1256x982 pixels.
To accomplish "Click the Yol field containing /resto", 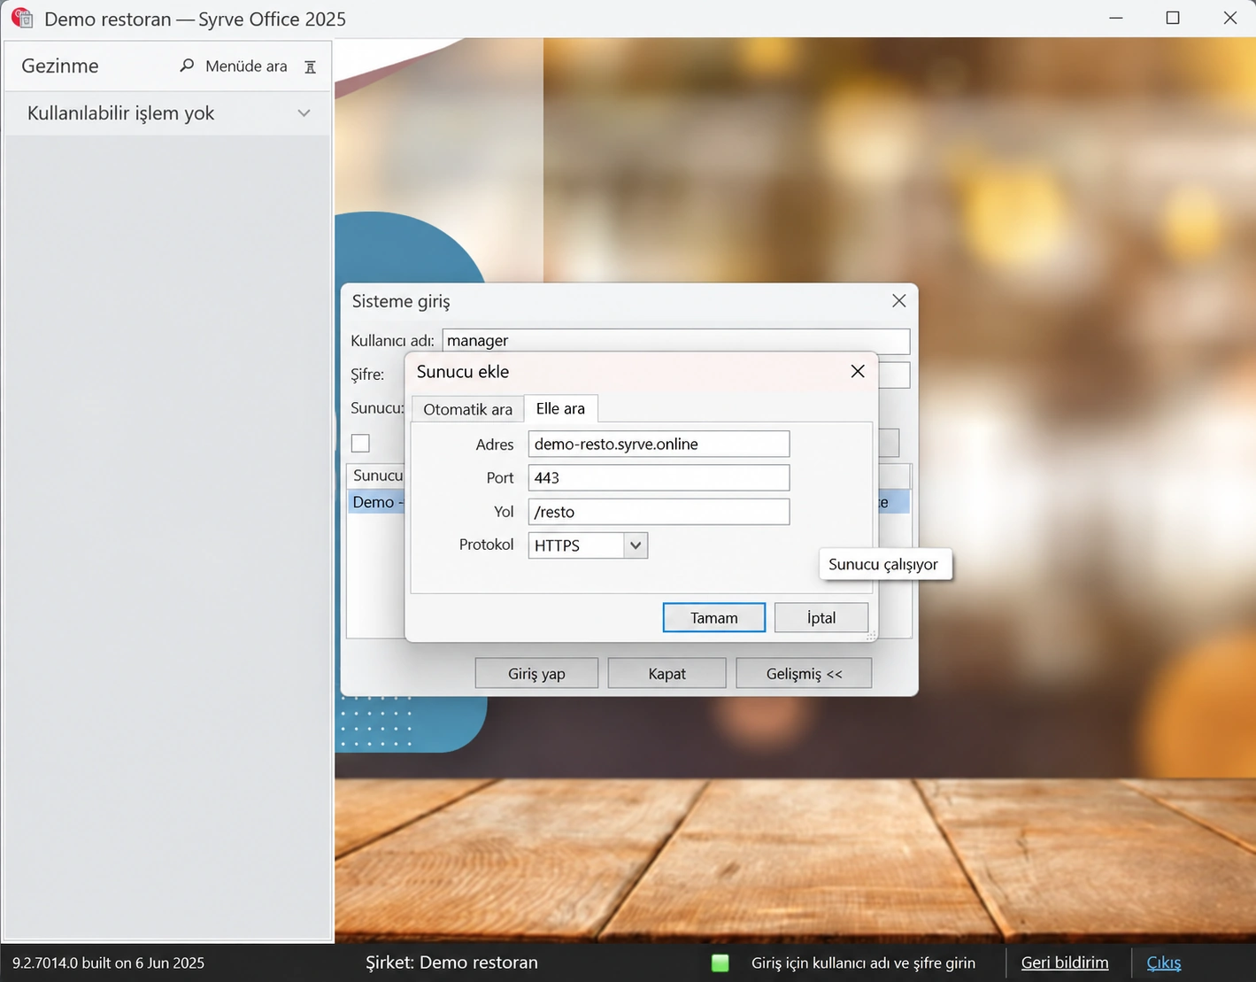I will pyautogui.click(x=659, y=512).
